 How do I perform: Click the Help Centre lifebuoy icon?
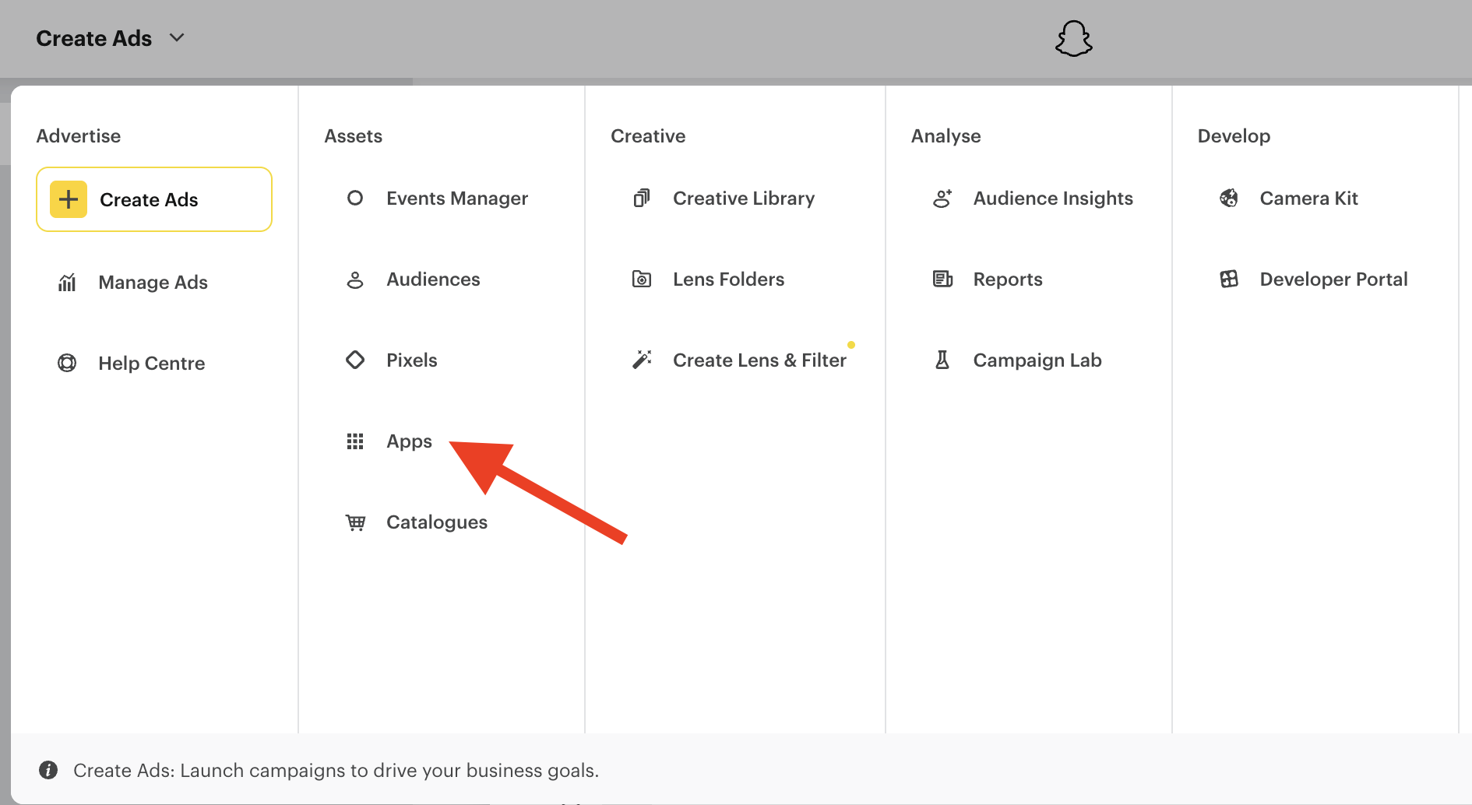click(x=67, y=363)
